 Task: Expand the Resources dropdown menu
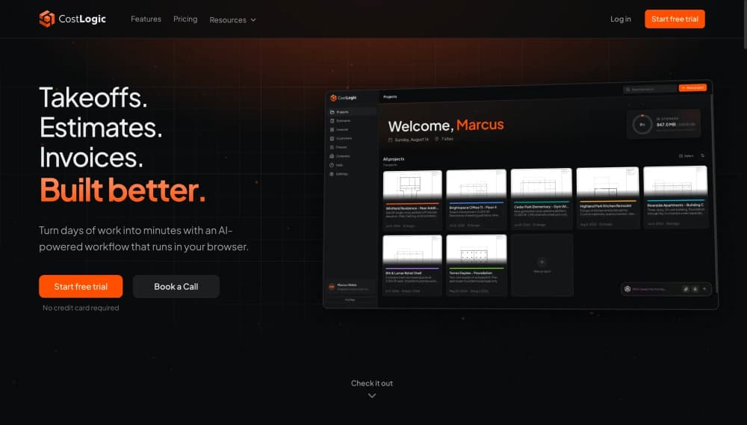[232, 20]
